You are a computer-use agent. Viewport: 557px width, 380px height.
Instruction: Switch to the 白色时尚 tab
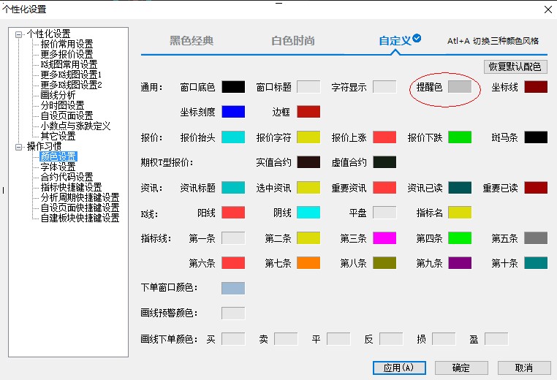[292, 41]
